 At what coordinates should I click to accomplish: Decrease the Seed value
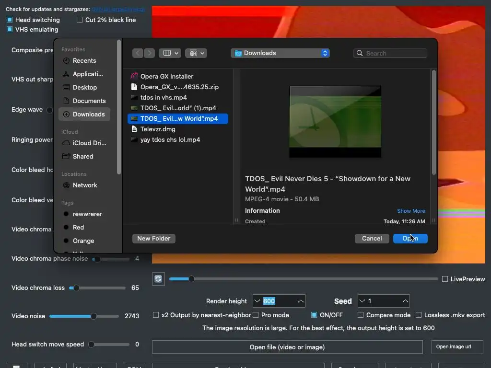coord(362,301)
